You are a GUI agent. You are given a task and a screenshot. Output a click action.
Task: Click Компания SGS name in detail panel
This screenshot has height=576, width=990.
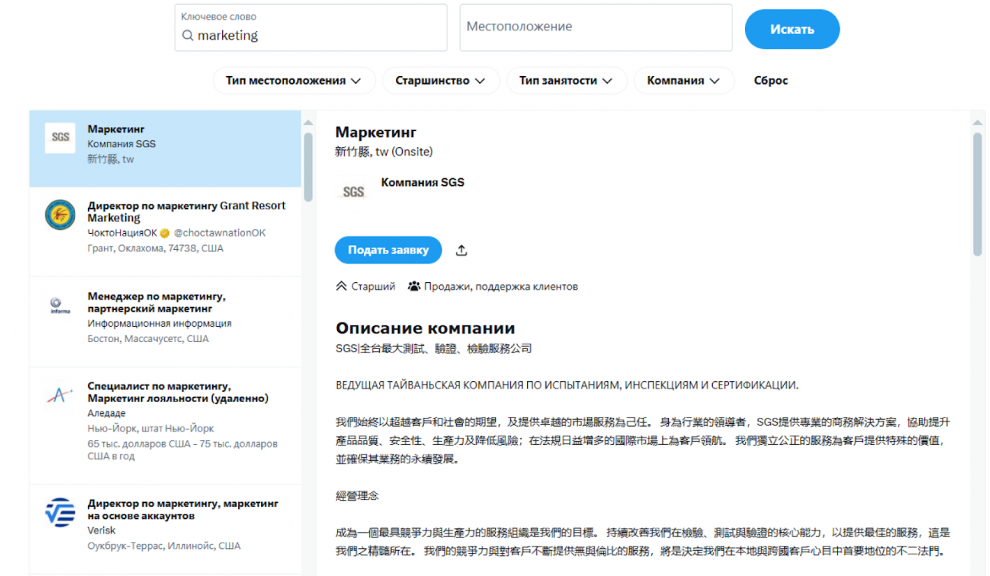422,182
